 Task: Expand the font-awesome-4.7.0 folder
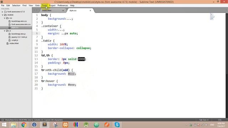pos(2,12)
